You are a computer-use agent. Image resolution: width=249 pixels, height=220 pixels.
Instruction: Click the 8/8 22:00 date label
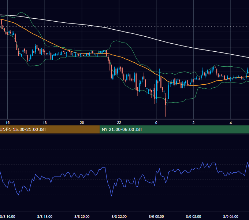(x=119, y=217)
